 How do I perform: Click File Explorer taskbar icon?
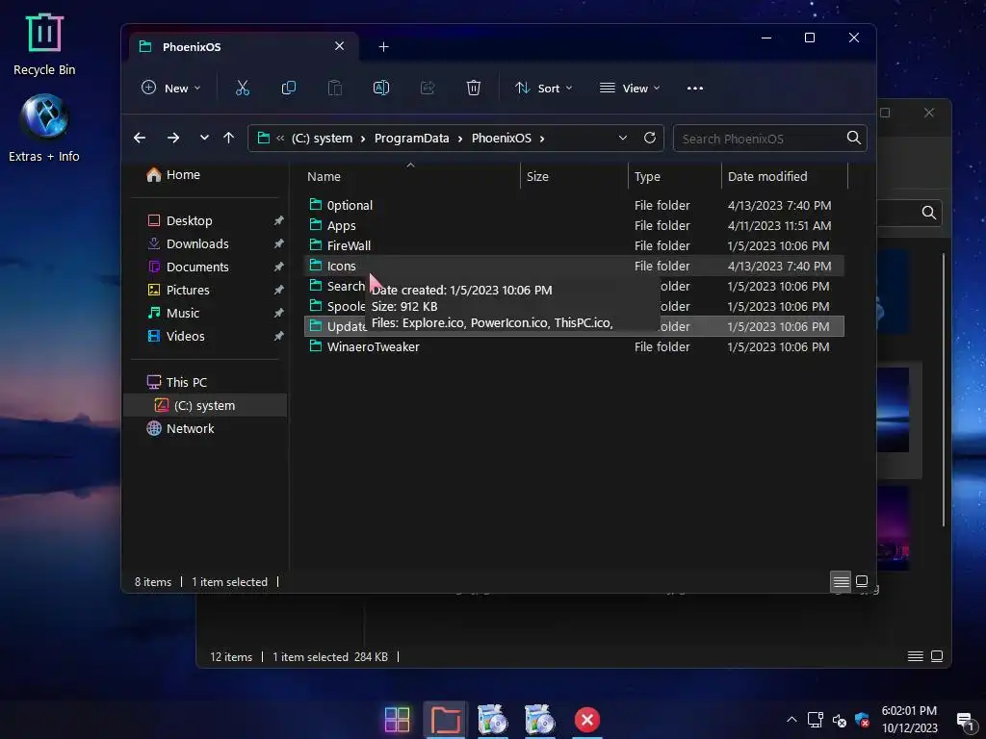(x=445, y=720)
